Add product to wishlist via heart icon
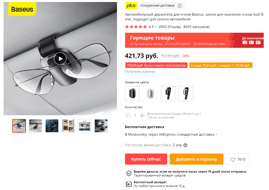The image size is (269, 190). point(233,160)
